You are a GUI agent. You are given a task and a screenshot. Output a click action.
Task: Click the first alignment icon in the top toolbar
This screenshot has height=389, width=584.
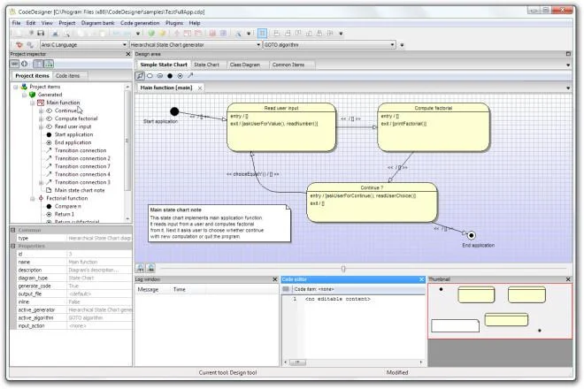coord(276,34)
